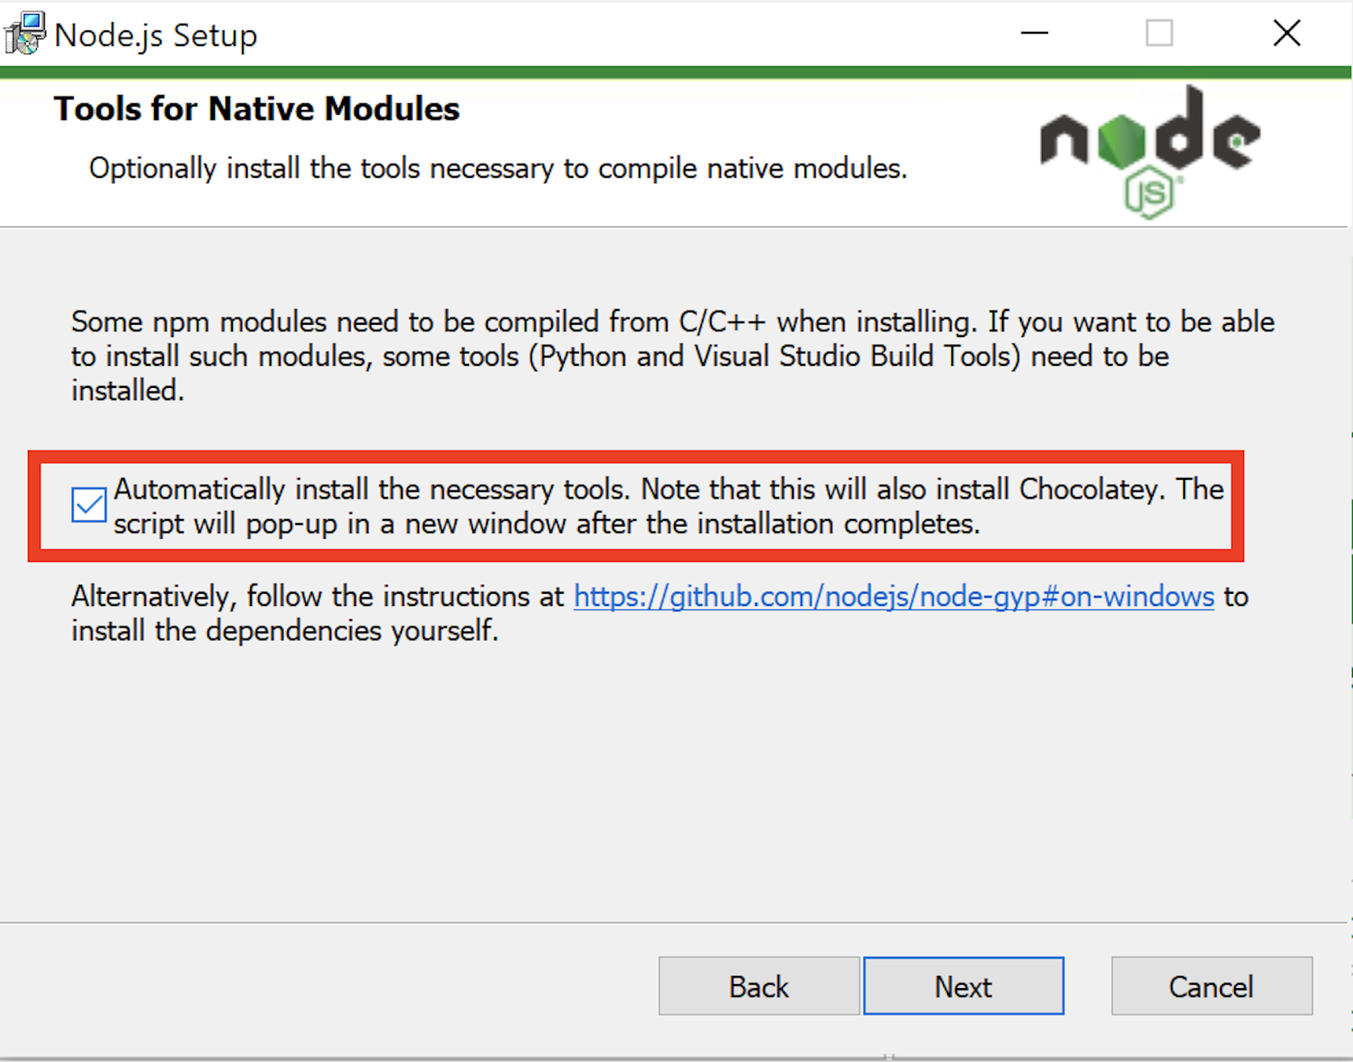Click the Next button
1353x1062 pixels.
963,986
